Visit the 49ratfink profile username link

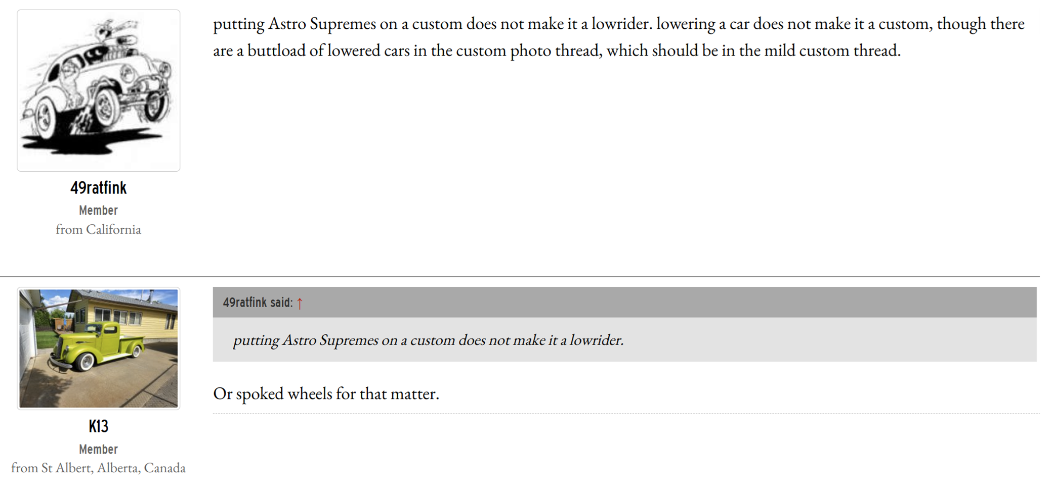[x=98, y=188]
